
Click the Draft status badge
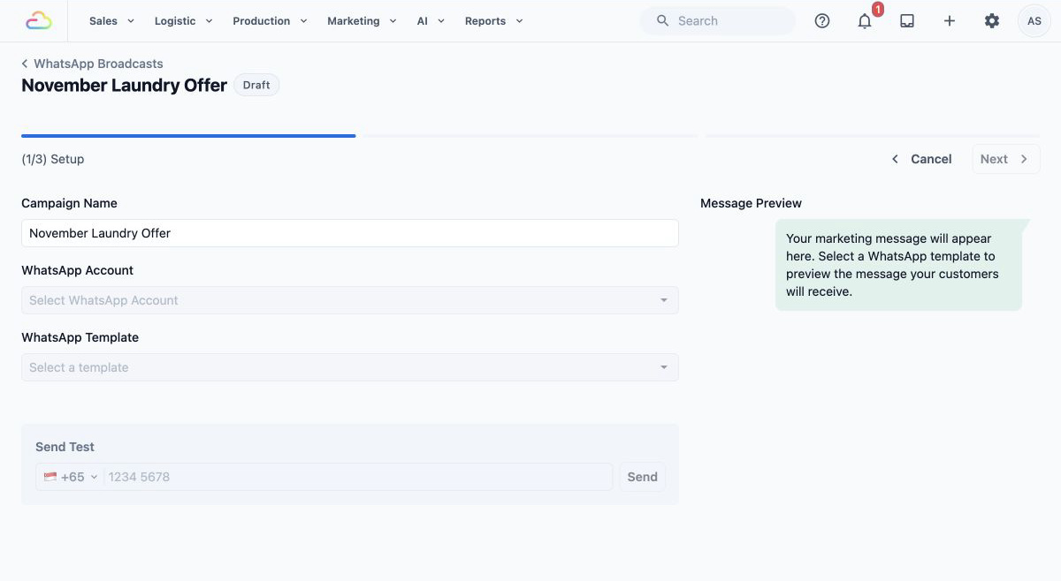(x=256, y=86)
